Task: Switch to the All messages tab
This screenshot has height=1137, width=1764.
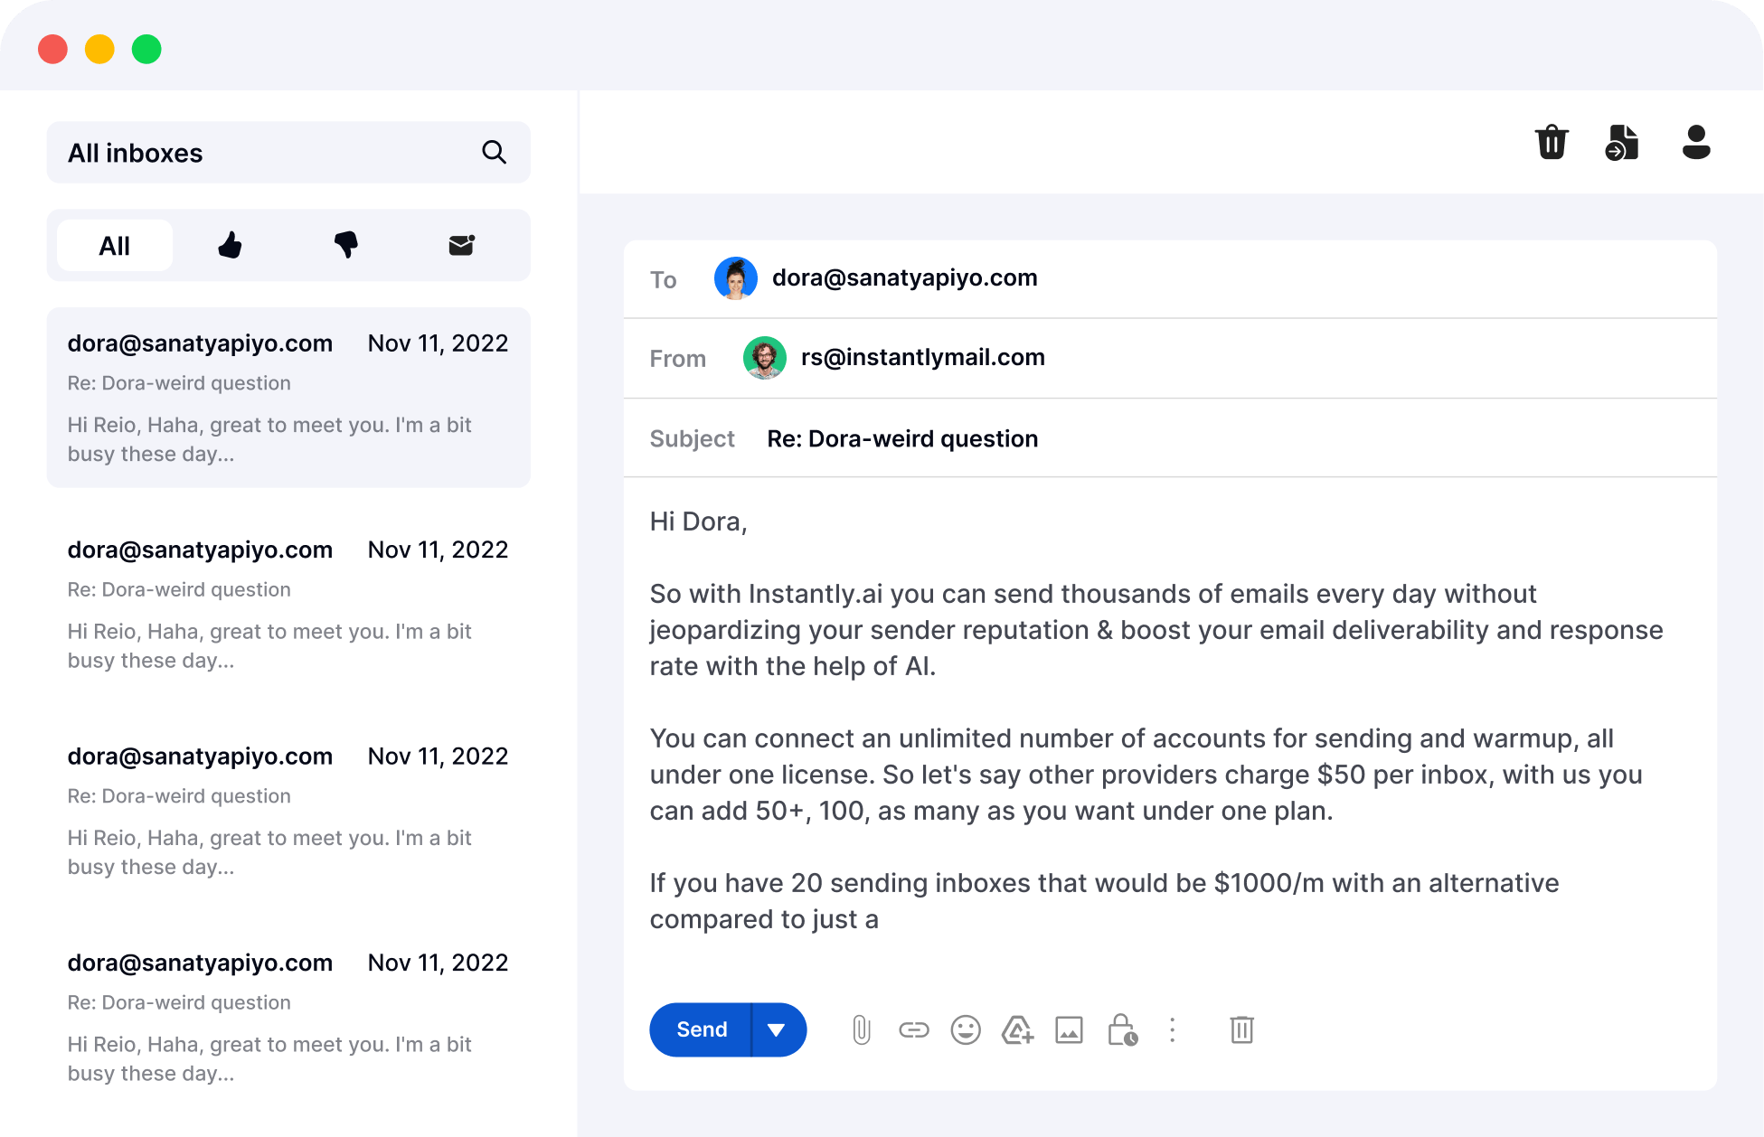Action: 114,244
